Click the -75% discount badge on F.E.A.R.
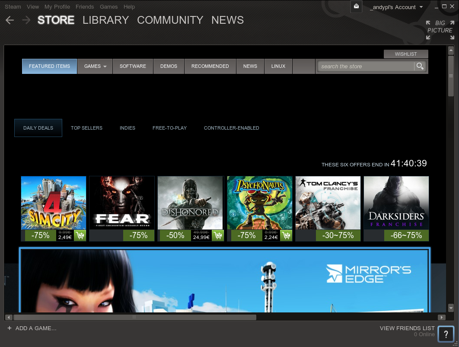 138,236
